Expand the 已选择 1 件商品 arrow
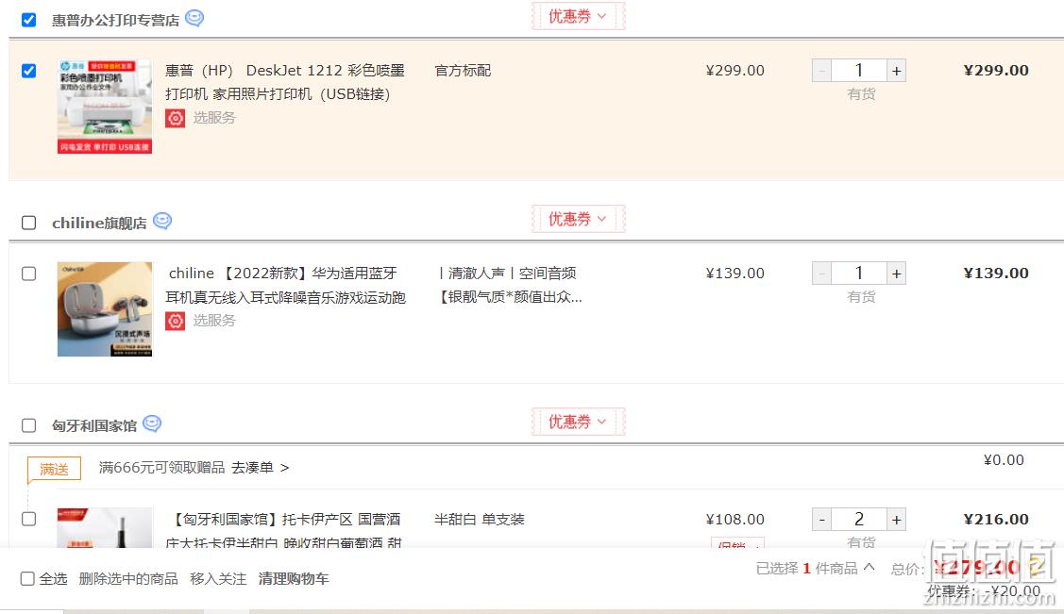Image resolution: width=1064 pixels, height=614 pixels. coord(870,567)
